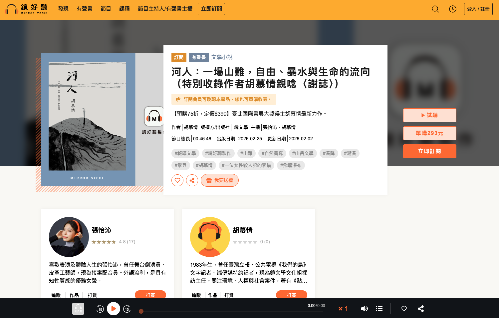Open 胡慕情 avatar illustration
Image resolution: width=499 pixels, height=318 pixels.
pos(210,237)
